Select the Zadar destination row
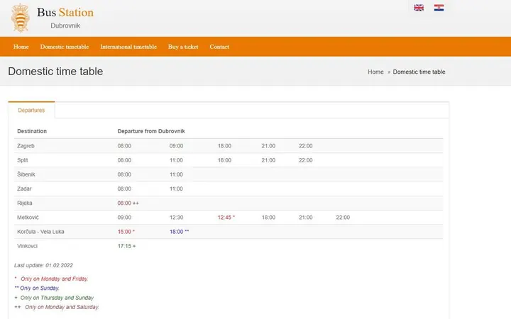511x319 pixels. click(229, 189)
